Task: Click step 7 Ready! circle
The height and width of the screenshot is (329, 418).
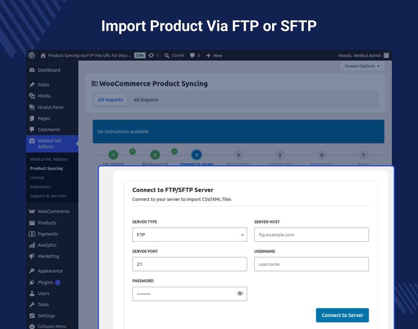Action: [363, 155]
